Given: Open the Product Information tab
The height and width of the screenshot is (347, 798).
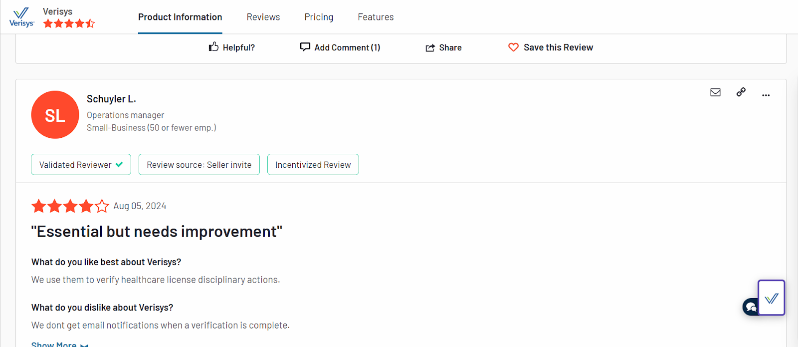Looking at the screenshot, I should coord(180,17).
